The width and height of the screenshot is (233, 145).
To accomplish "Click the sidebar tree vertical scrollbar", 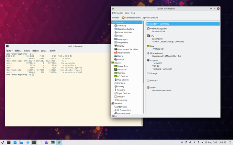I will (144, 52).
